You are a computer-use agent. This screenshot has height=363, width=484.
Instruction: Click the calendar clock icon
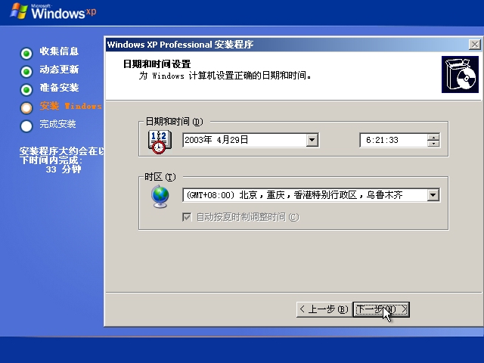[159, 141]
